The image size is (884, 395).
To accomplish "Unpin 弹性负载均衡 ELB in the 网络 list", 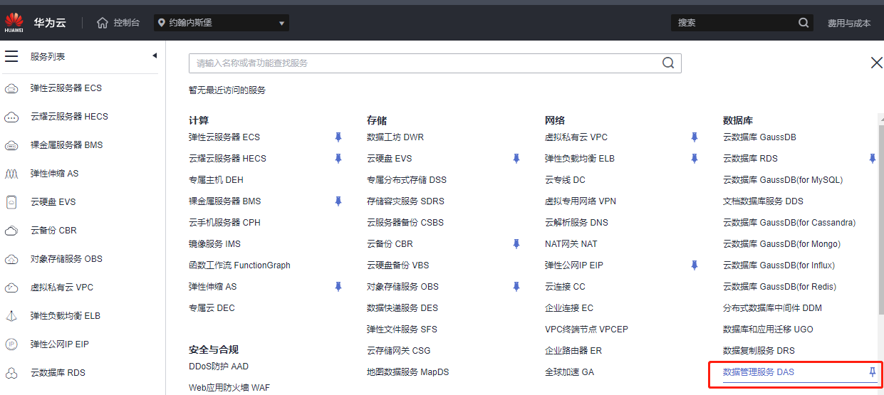I will tap(695, 159).
